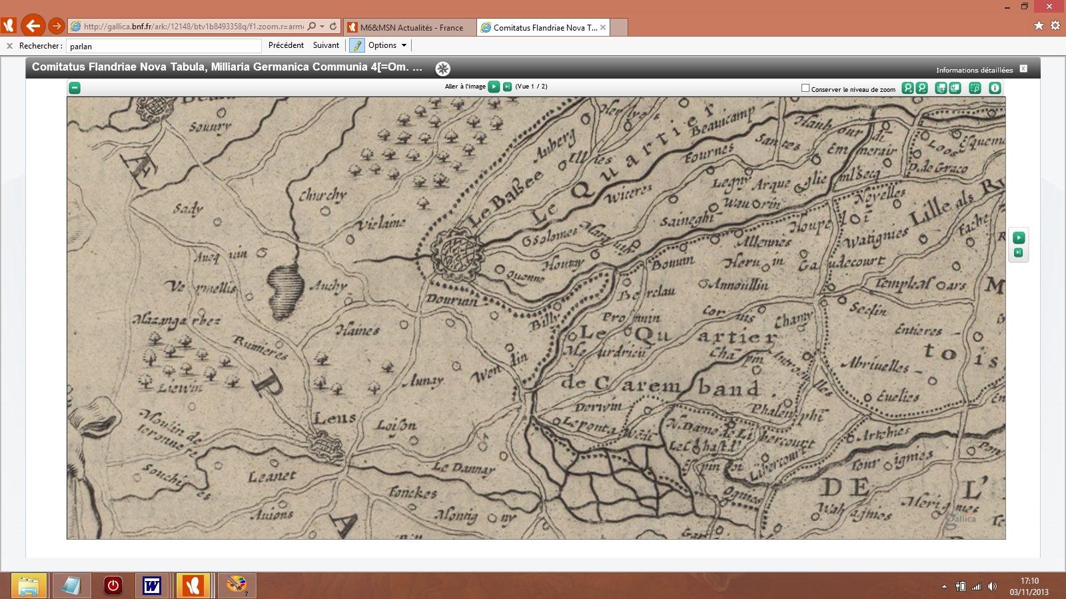
Task: Open the browser settings gear
Action: (x=1055, y=25)
